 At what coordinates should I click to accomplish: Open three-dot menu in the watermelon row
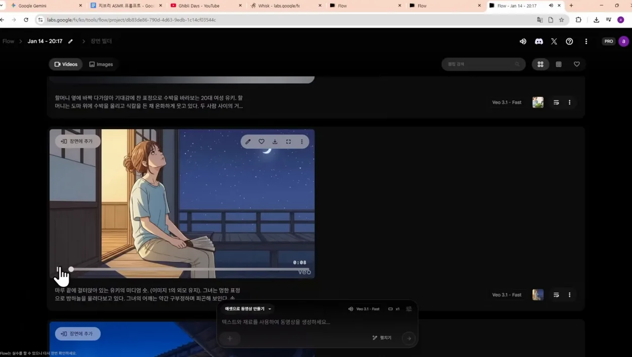coord(570,102)
